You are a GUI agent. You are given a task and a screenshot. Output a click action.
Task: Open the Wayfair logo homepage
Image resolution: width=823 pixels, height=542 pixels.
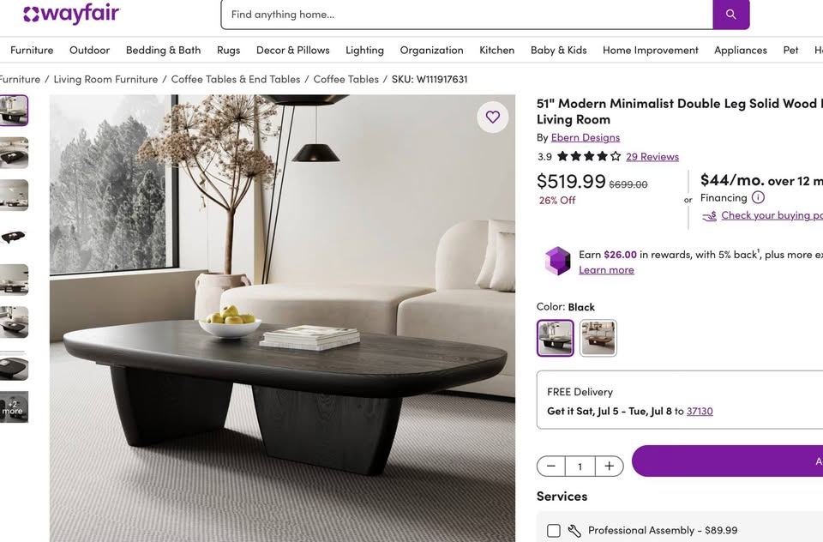[x=72, y=15]
